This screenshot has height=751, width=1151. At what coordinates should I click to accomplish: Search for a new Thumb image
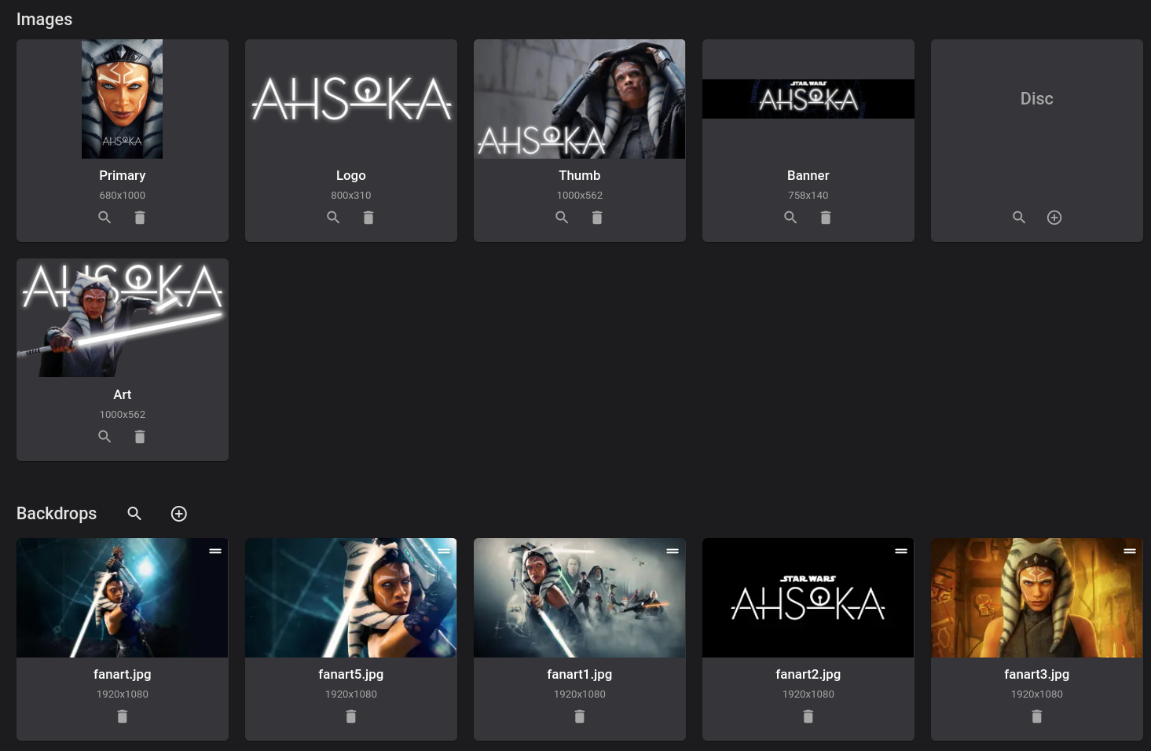coord(562,218)
